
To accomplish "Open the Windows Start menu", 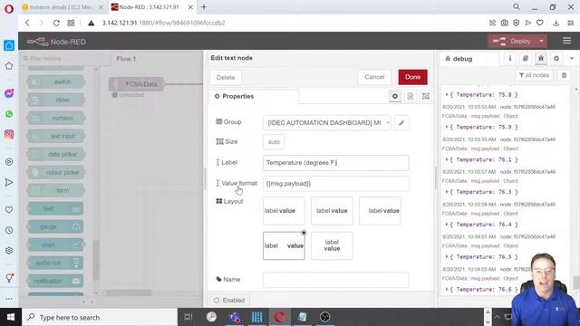I will coord(11,317).
